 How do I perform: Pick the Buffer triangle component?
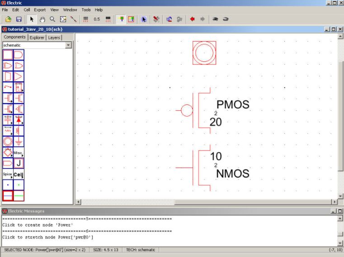coord(19,76)
